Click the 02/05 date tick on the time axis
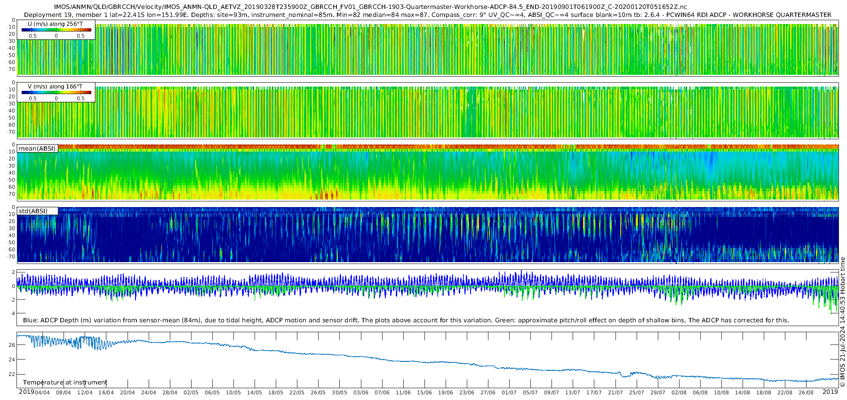This screenshot has height=400, width=847. pos(191,392)
